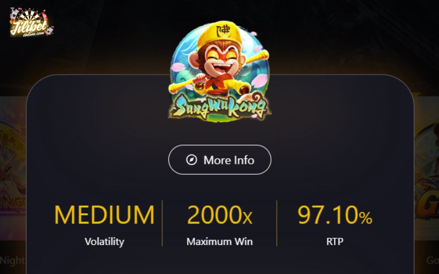
Task: Click the RTP label
Action: point(335,242)
